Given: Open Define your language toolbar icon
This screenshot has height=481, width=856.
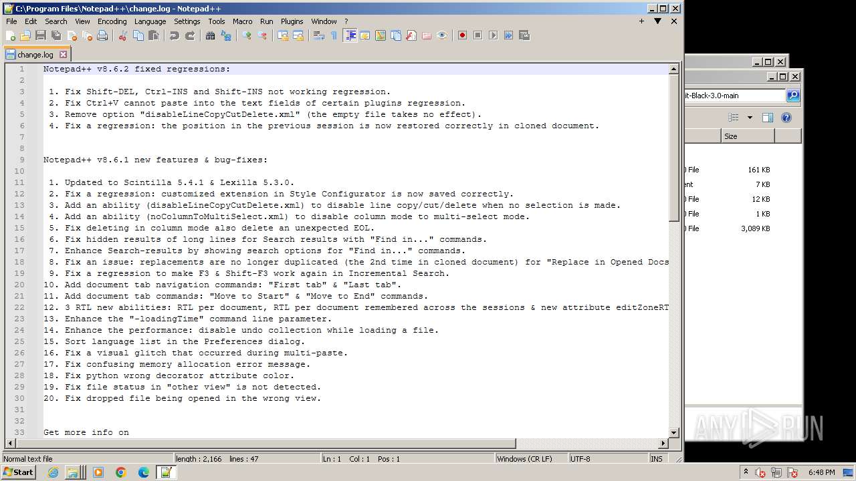Looking at the screenshot, I should click(x=365, y=35).
